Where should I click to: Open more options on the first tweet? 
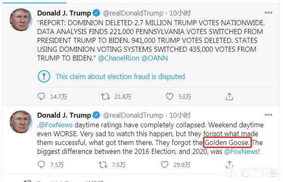point(268,13)
